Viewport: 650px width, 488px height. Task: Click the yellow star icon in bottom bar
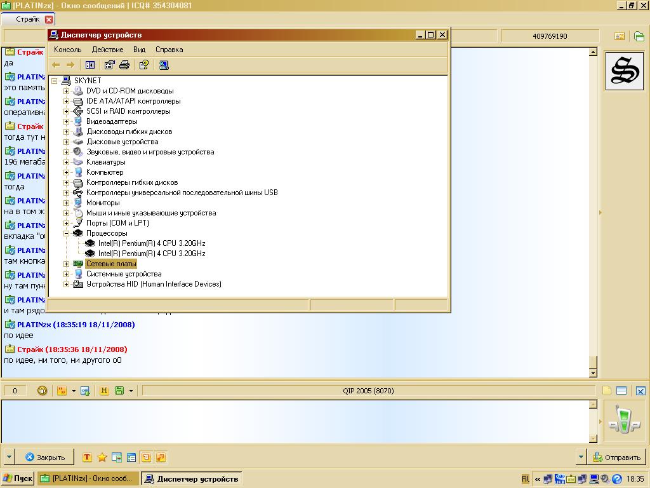(102, 457)
